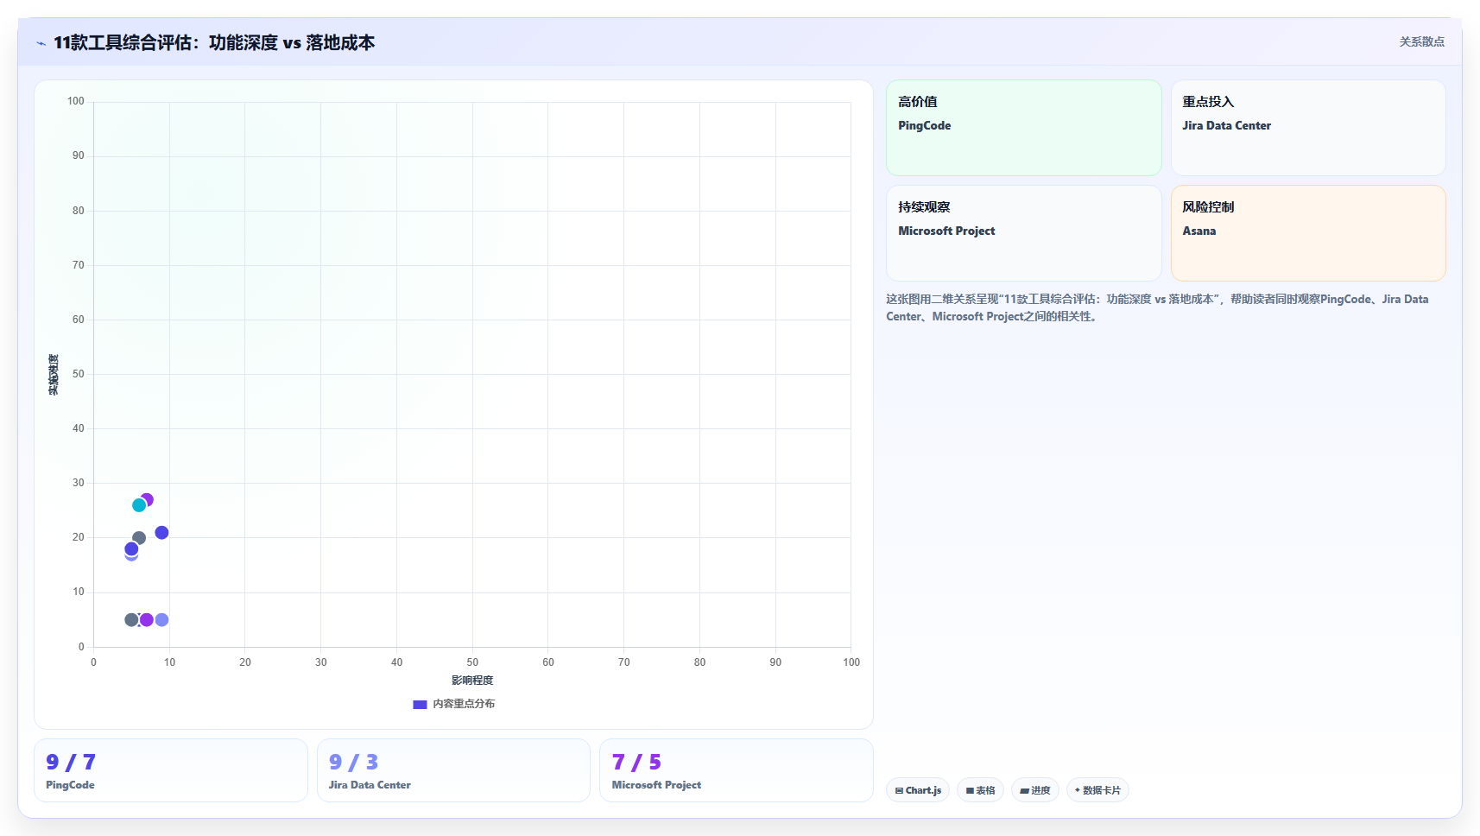Select the purple scatter point at y 5
The width and height of the screenshot is (1480, 836).
pyautogui.click(x=147, y=620)
